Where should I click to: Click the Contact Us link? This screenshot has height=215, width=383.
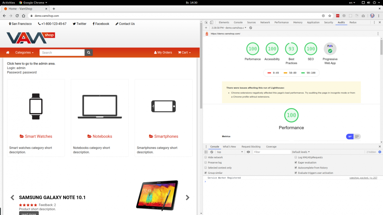click(125, 24)
